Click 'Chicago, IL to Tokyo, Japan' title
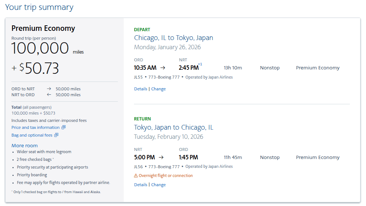The width and height of the screenshot is (366, 206). [173, 38]
